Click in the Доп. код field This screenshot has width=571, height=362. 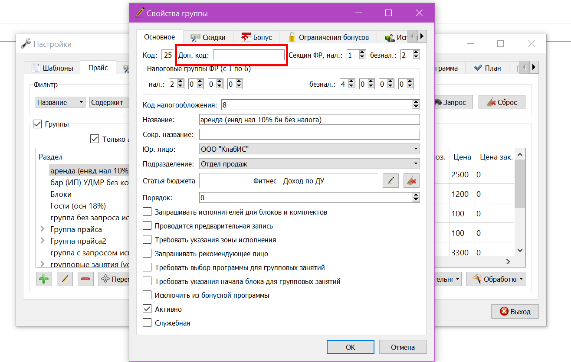249,55
